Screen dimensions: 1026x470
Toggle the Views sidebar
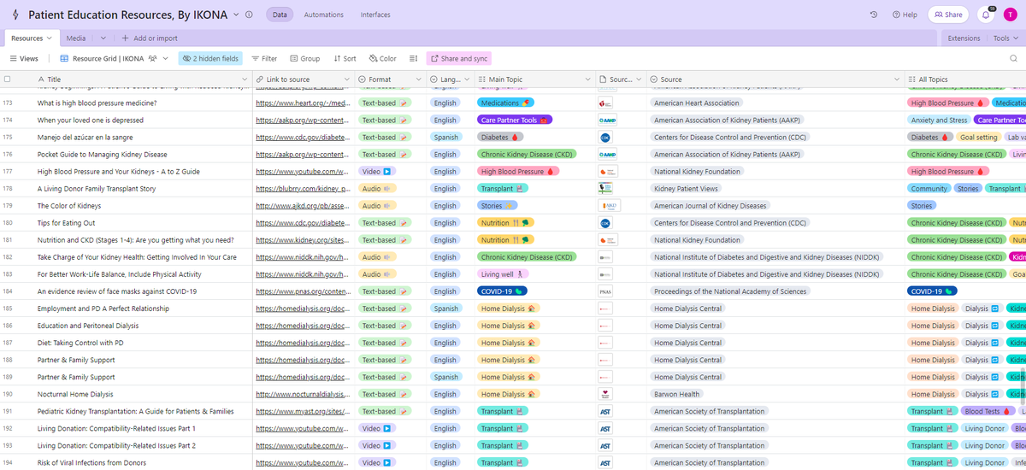(x=24, y=58)
